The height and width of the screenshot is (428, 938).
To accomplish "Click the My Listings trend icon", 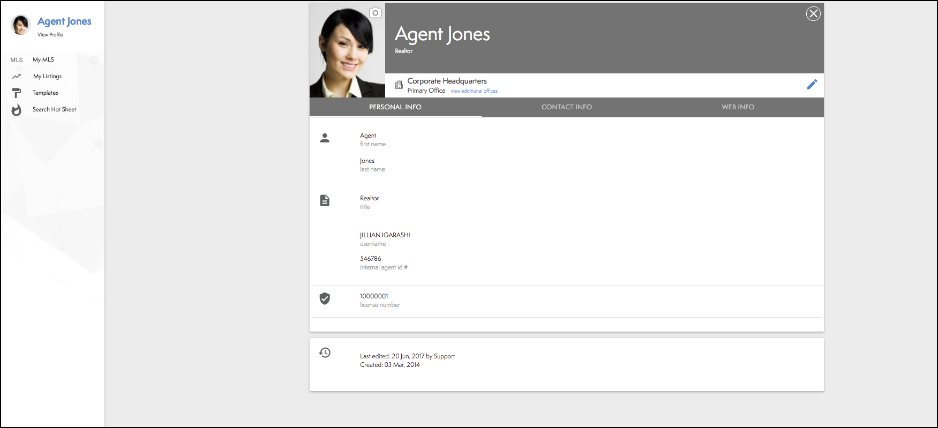I will pos(17,77).
